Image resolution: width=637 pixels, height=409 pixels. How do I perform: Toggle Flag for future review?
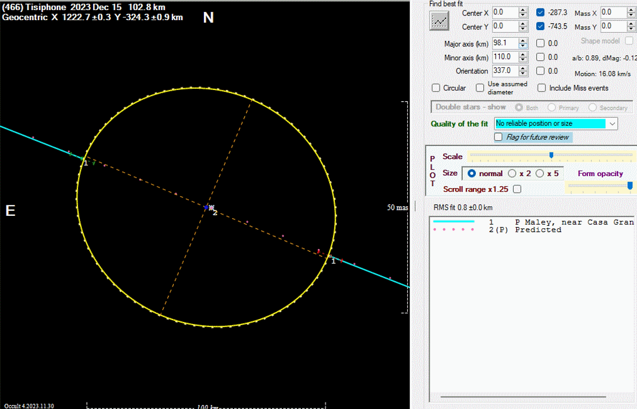click(x=499, y=137)
